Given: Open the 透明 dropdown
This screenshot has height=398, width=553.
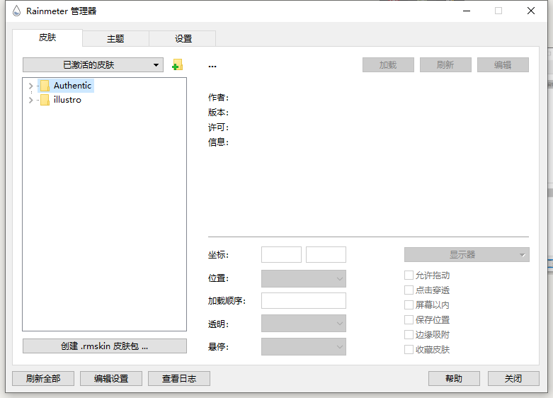Looking at the screenshot, I should coord(304,324).
